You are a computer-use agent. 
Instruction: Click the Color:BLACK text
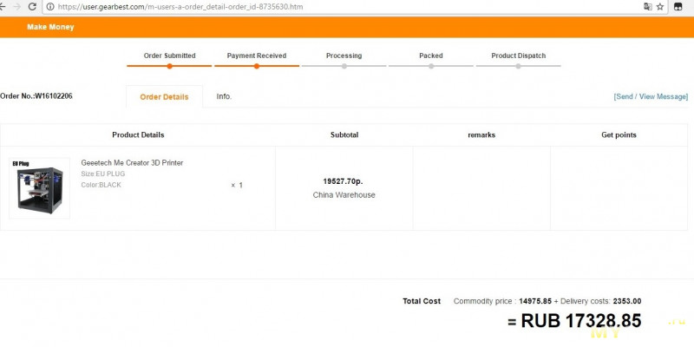[x=101, y=185]
